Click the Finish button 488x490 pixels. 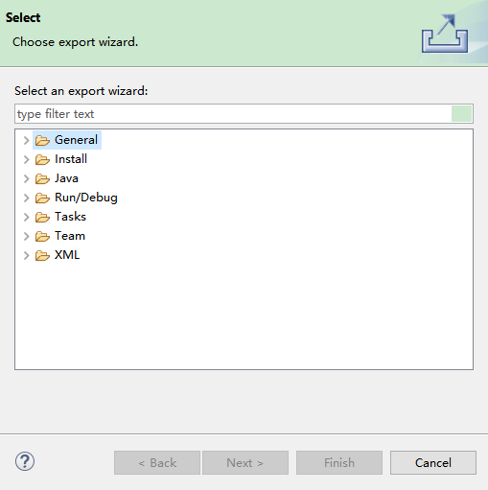pos(339,462)
